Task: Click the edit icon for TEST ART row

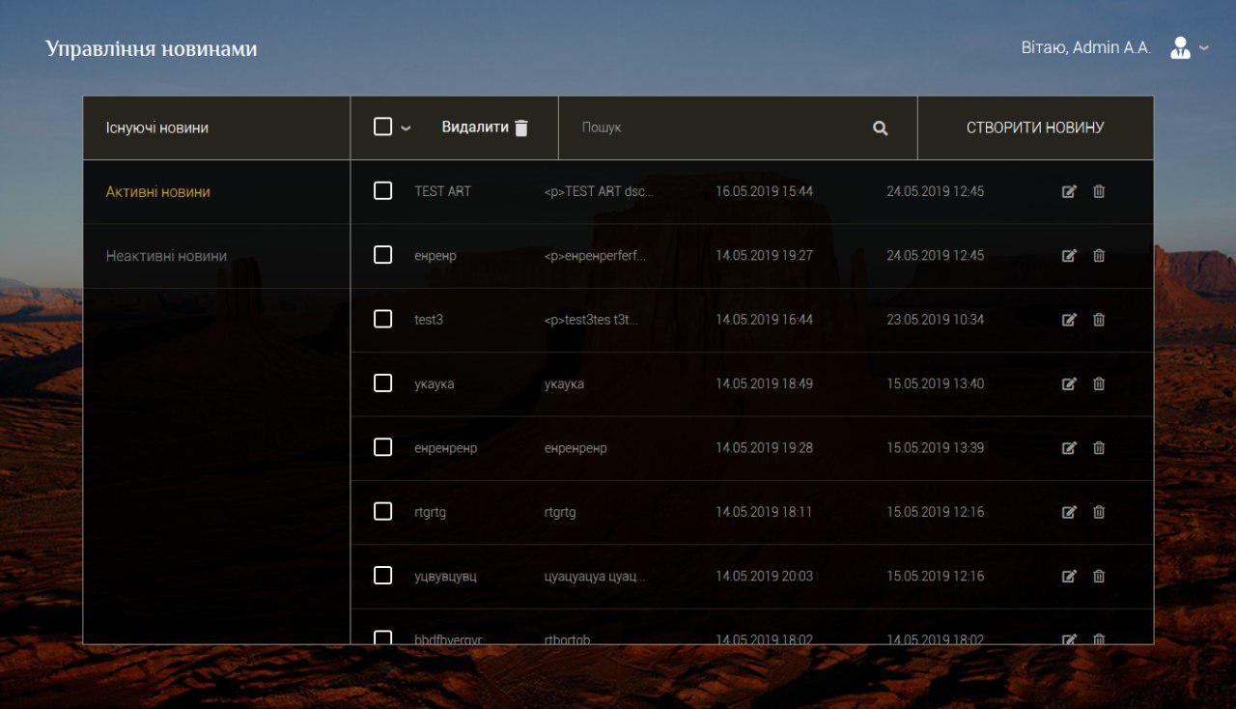Action: (x=1069, y=191)
